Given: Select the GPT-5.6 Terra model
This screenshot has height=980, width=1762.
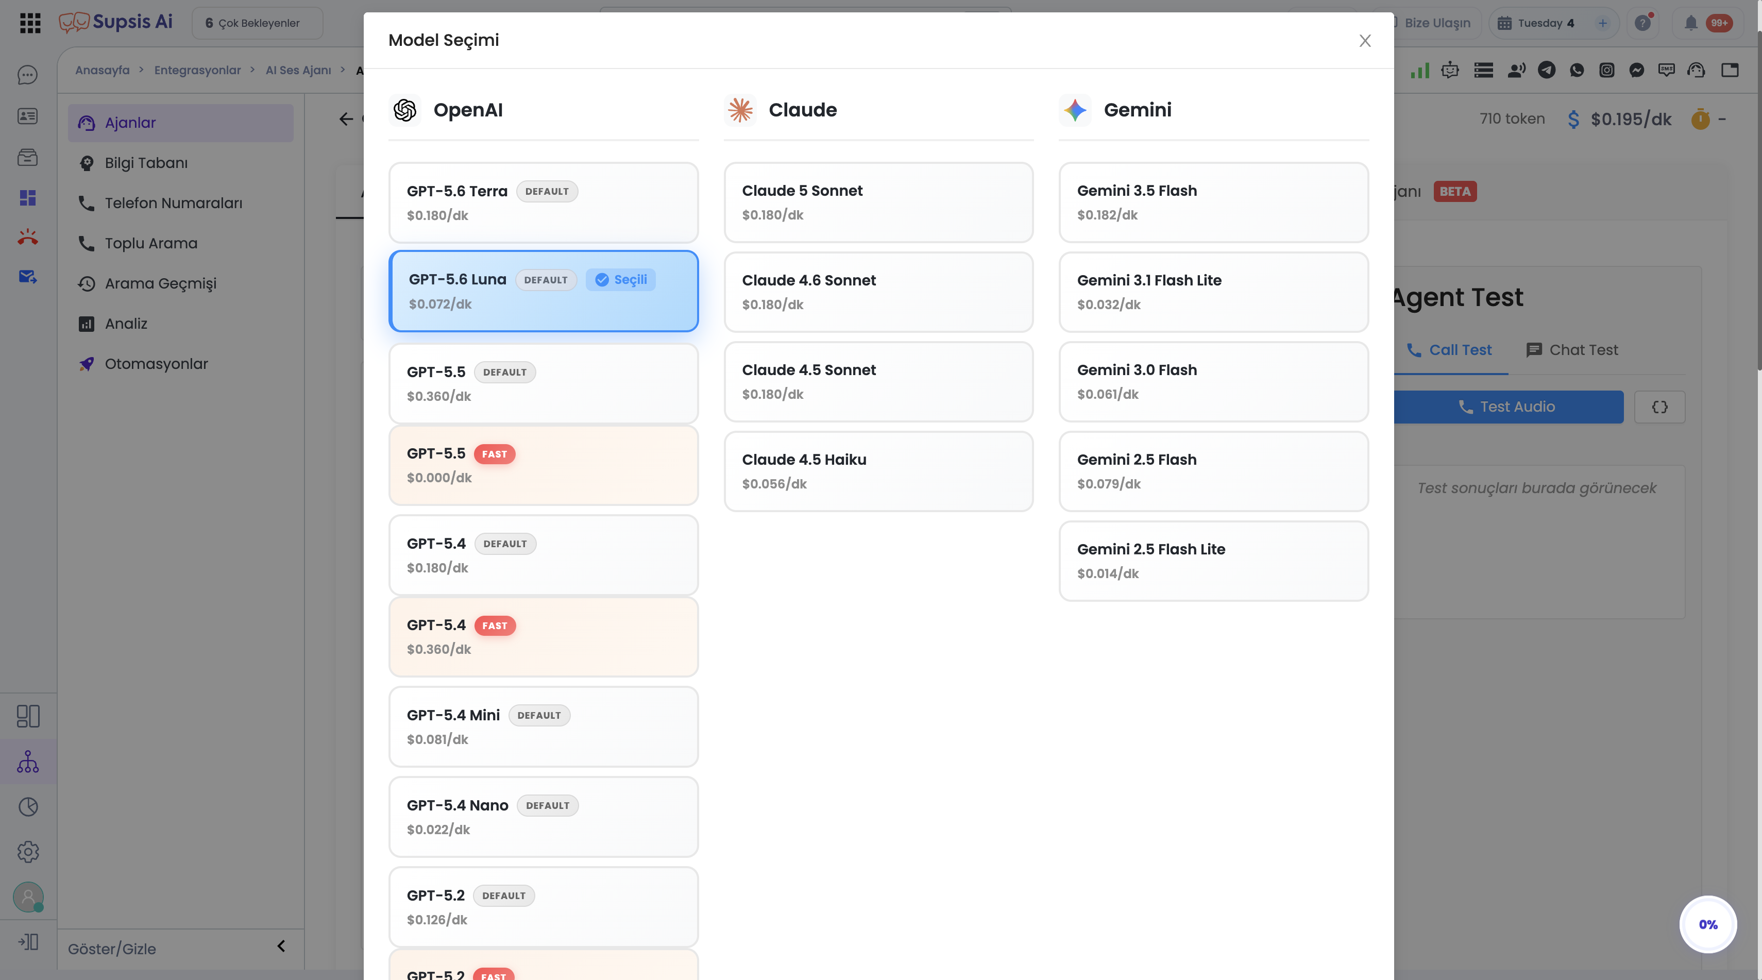Looking at the screenshot, I should coord(543,202).
